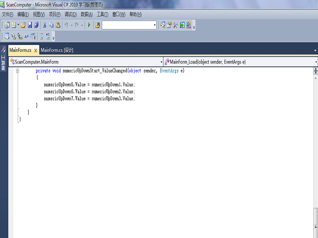Click the Redo arrow icon

(77, 25)
